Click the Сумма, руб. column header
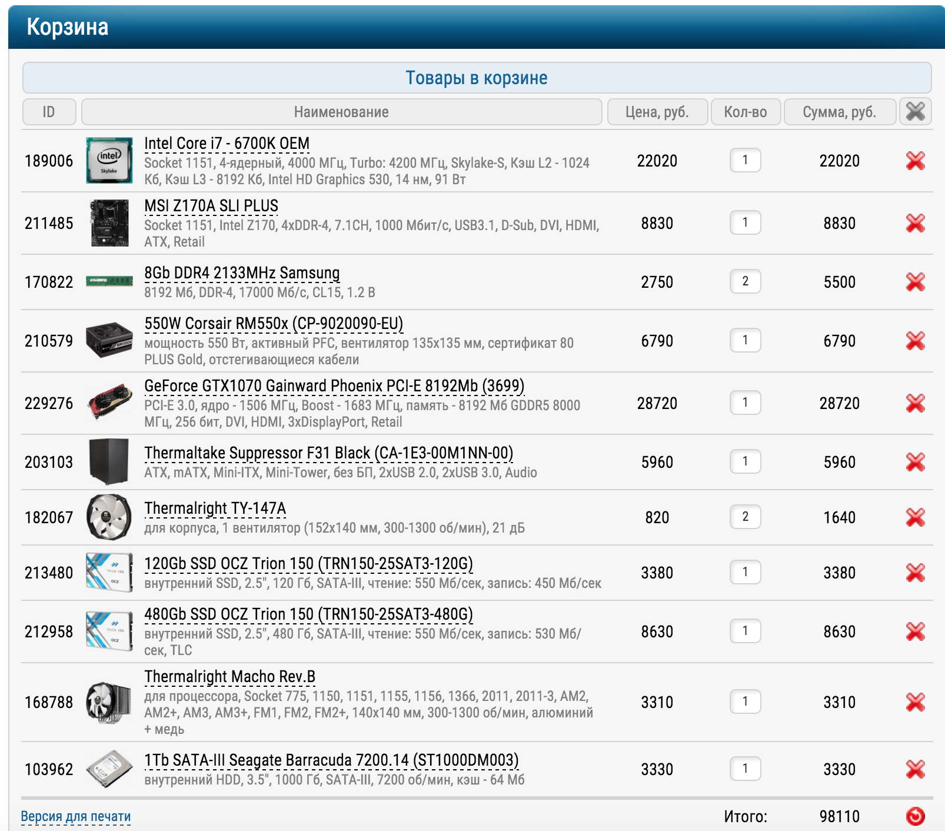Viewport: 945px width, 831px height. point(840,112)
